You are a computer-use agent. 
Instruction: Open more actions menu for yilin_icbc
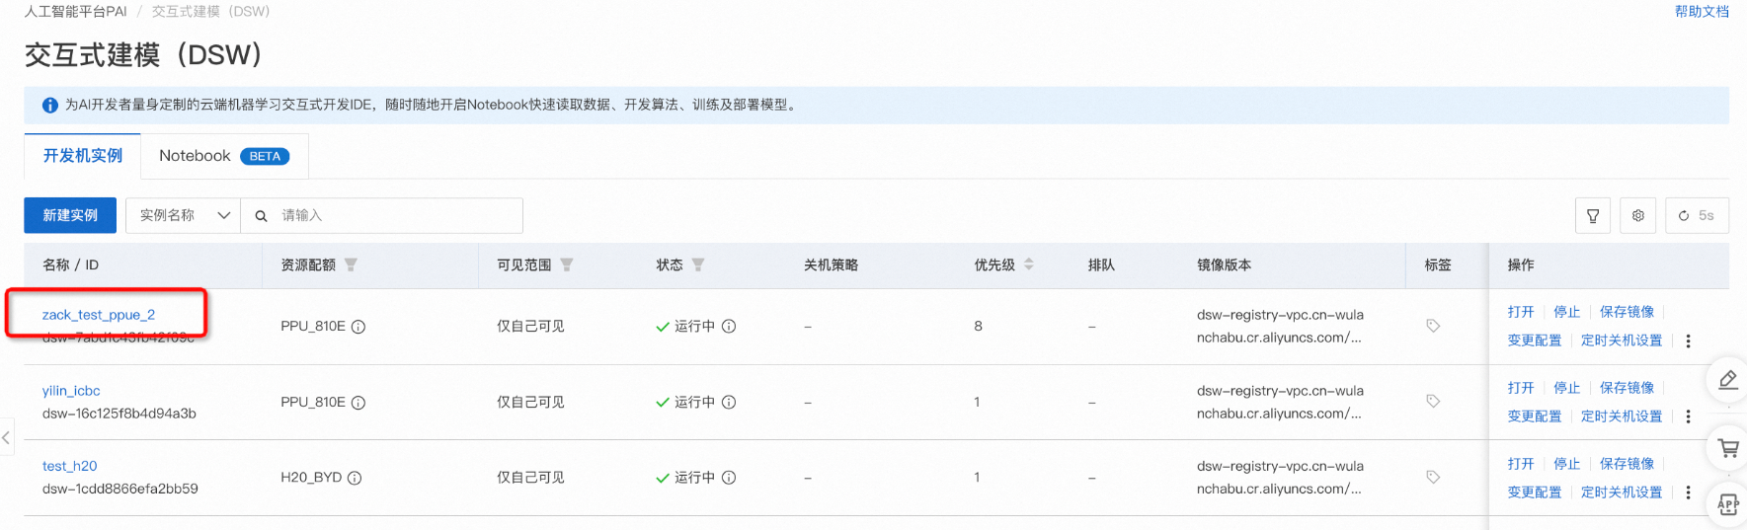1688,416
